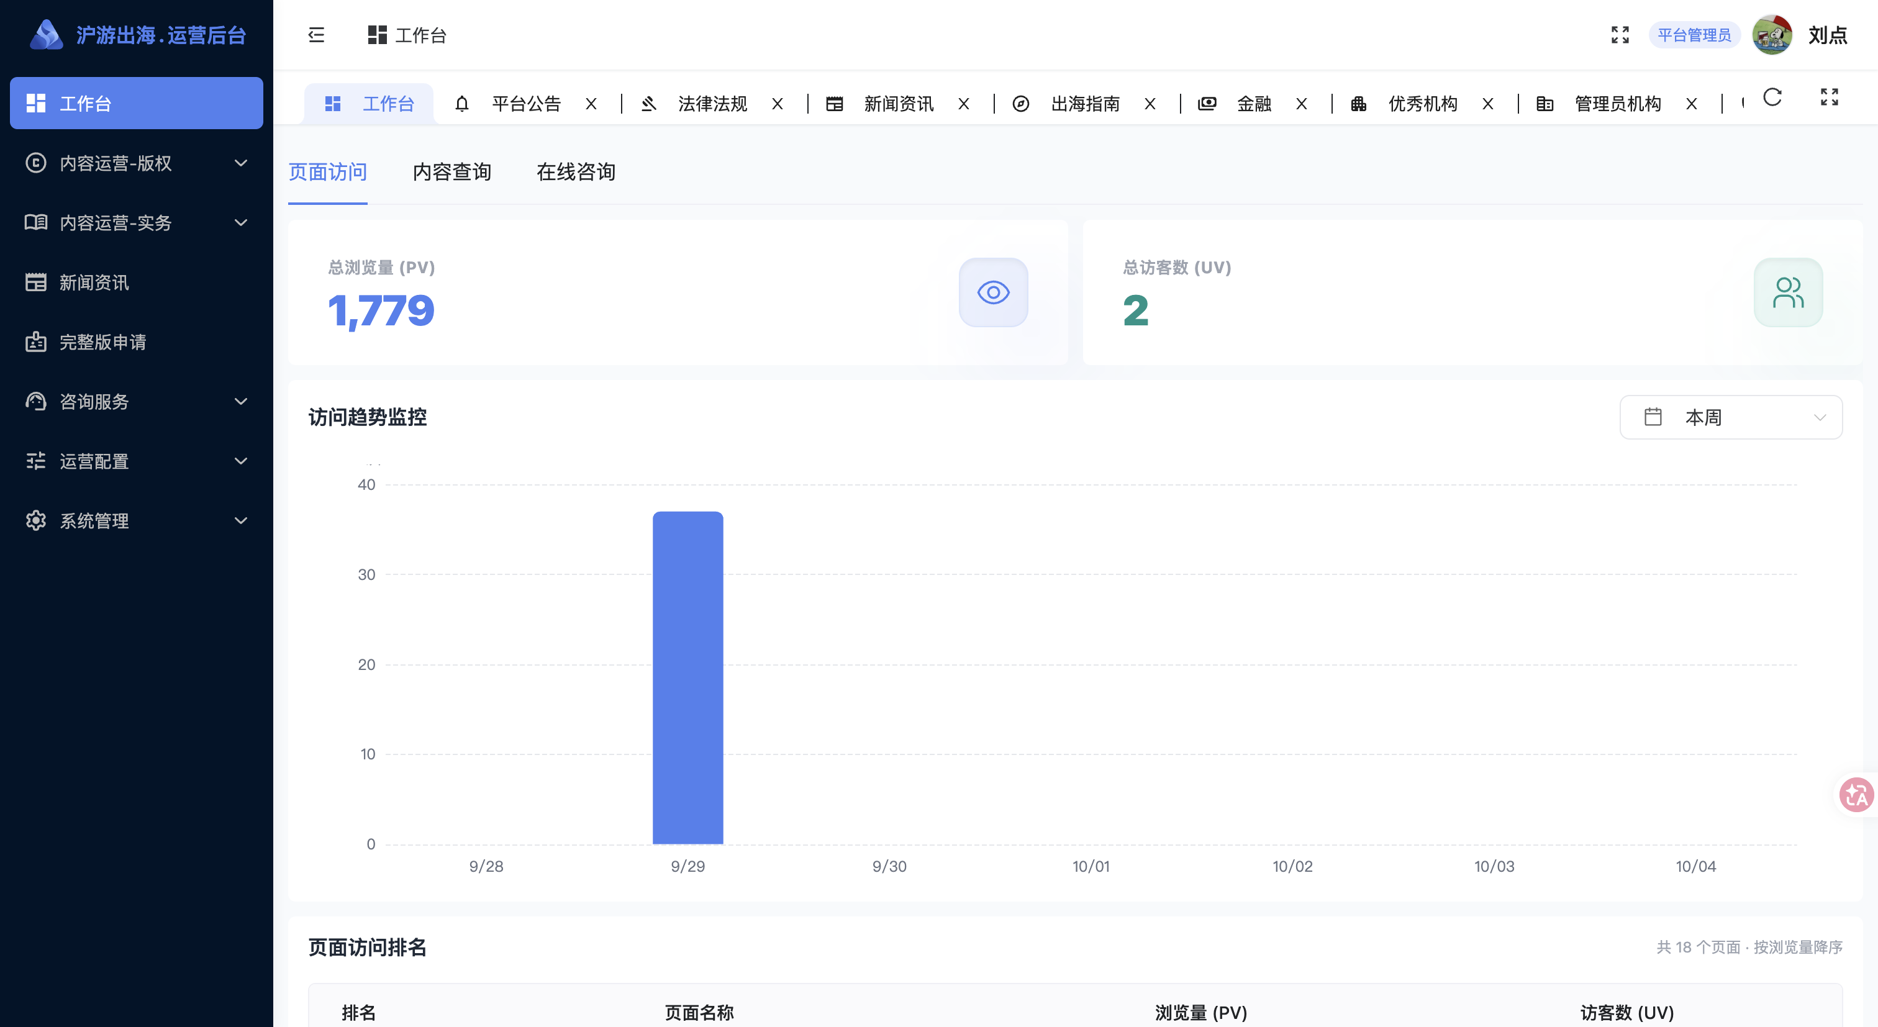The height and width of the screenshot is (1027, 1878).
Task: Expand the 内容运营-版权 sidebar menu
Action: coord(137,163)
